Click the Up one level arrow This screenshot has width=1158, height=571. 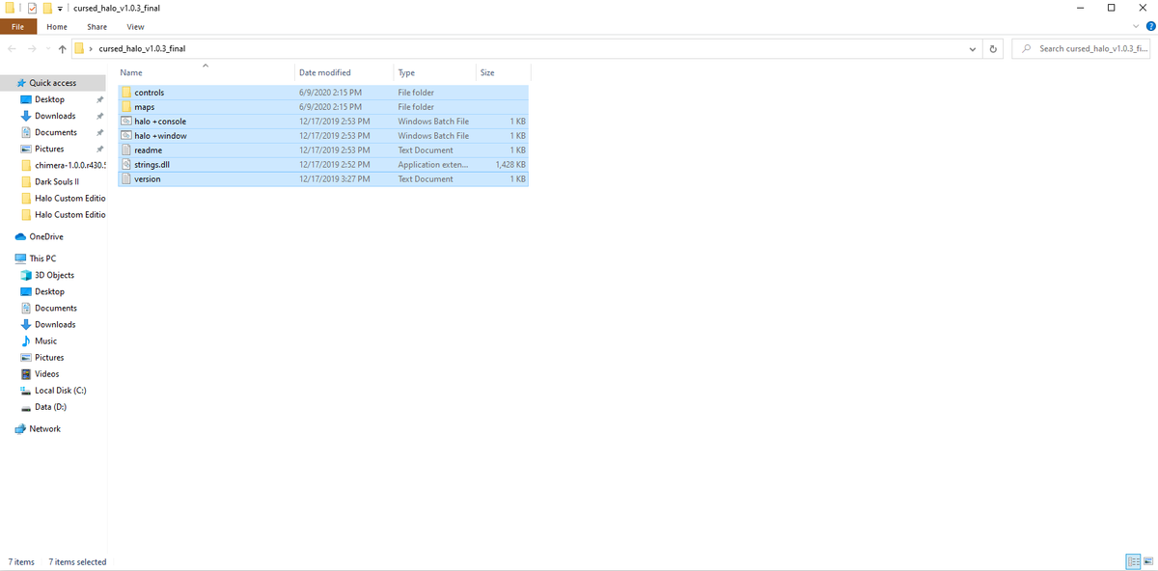(x=62, y=48)
